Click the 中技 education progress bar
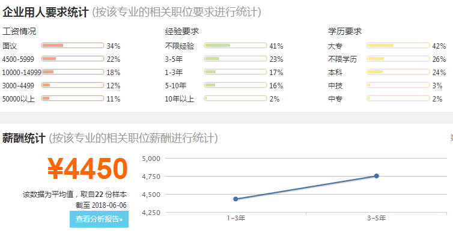The height and width of the screenshot is (233, 453). coord(398,85)
